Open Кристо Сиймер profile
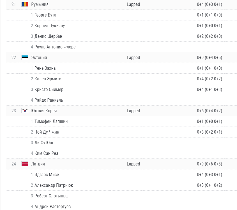This screenshot has width=237, height=210. tap(49, 90)
